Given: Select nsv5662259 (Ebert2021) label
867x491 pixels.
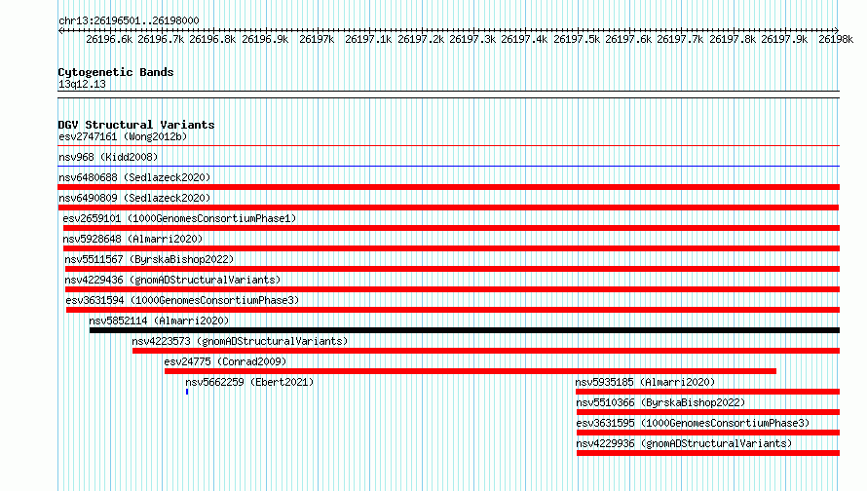Looking at the screenshot, I should (x=249, y=382).
